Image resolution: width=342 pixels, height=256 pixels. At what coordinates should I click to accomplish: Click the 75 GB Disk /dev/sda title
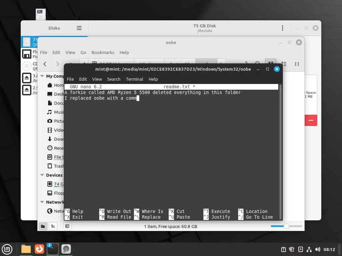click(x=204, y=28)
